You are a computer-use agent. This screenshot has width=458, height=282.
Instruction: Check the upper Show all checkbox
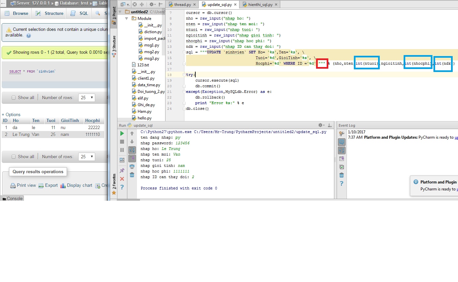[x=14, y=98]
